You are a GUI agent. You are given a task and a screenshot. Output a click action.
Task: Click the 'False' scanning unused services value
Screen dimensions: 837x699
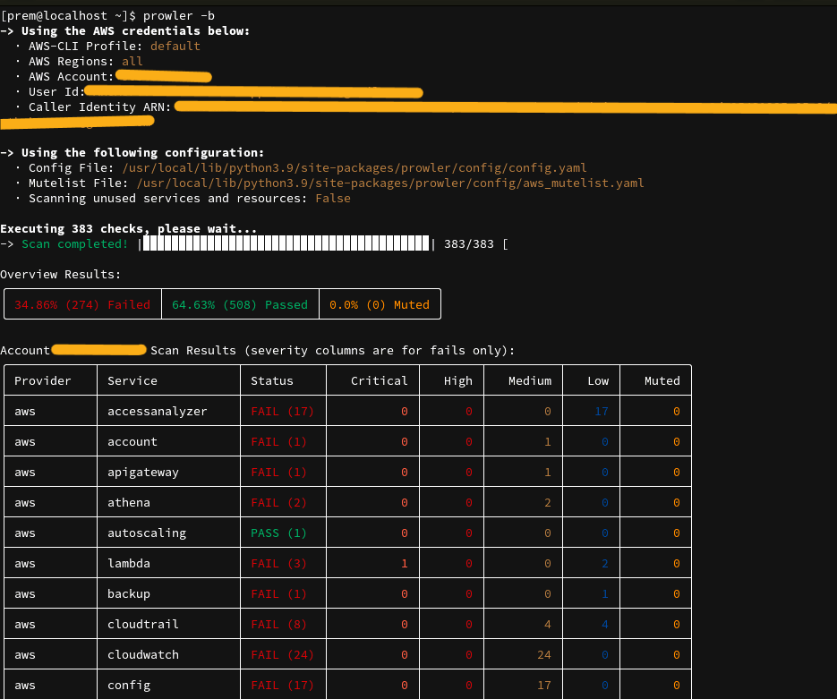tap(332, 198)
